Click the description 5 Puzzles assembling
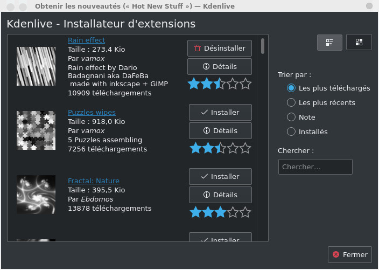379x270 pixels. pyautogui.click(x=105, y=140)
